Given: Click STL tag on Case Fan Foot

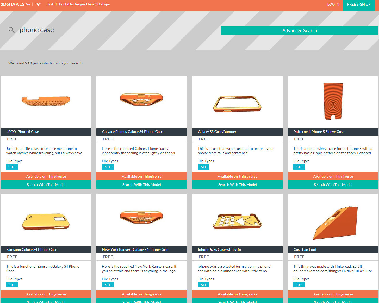Looking at the screenshot, I should (299, 285).
